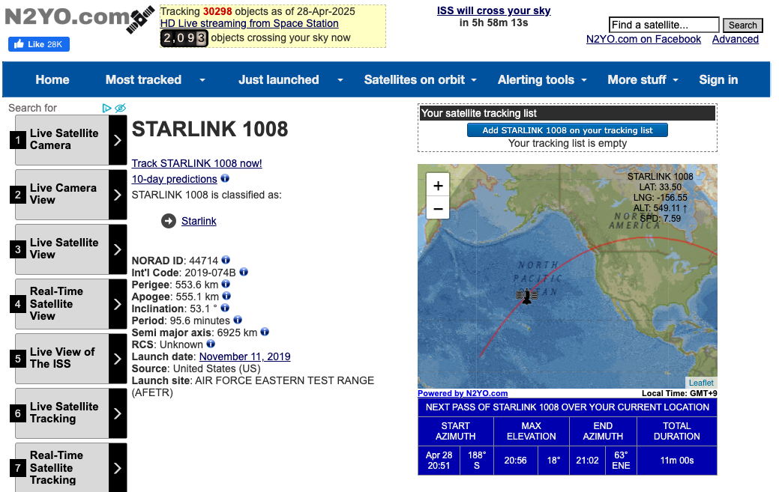Click chevron of Live Satellite View ad

(118, 249)
